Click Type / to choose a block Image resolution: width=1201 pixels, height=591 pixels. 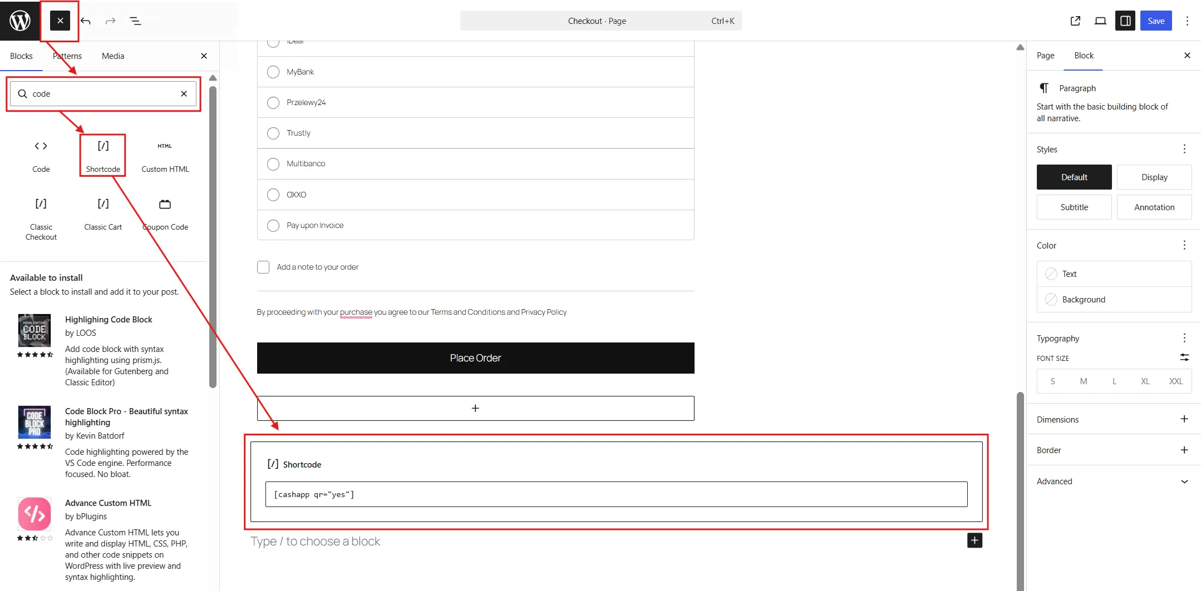click(x=315, y=541)
